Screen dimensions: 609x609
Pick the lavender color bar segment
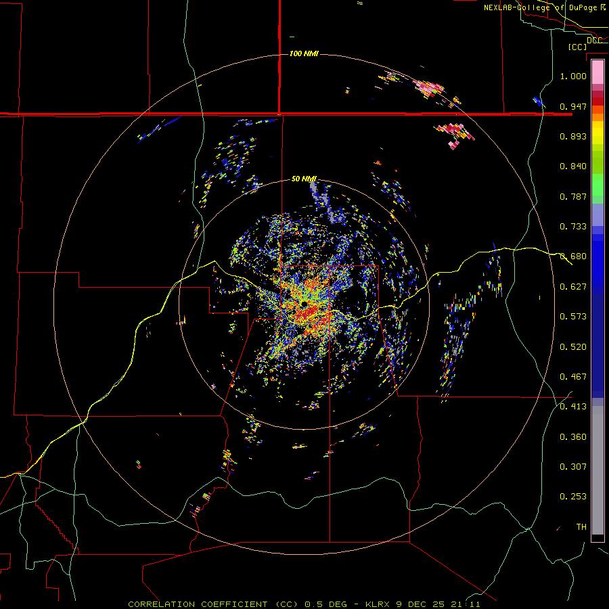[597, 215]
